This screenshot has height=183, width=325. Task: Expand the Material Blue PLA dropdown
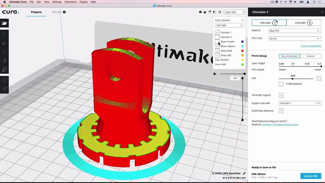295,31
